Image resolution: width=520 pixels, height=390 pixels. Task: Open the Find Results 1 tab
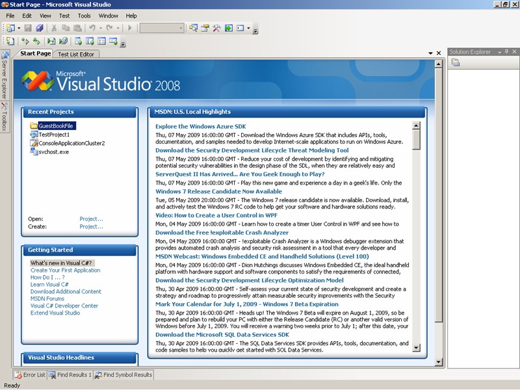tap(70, 375)
